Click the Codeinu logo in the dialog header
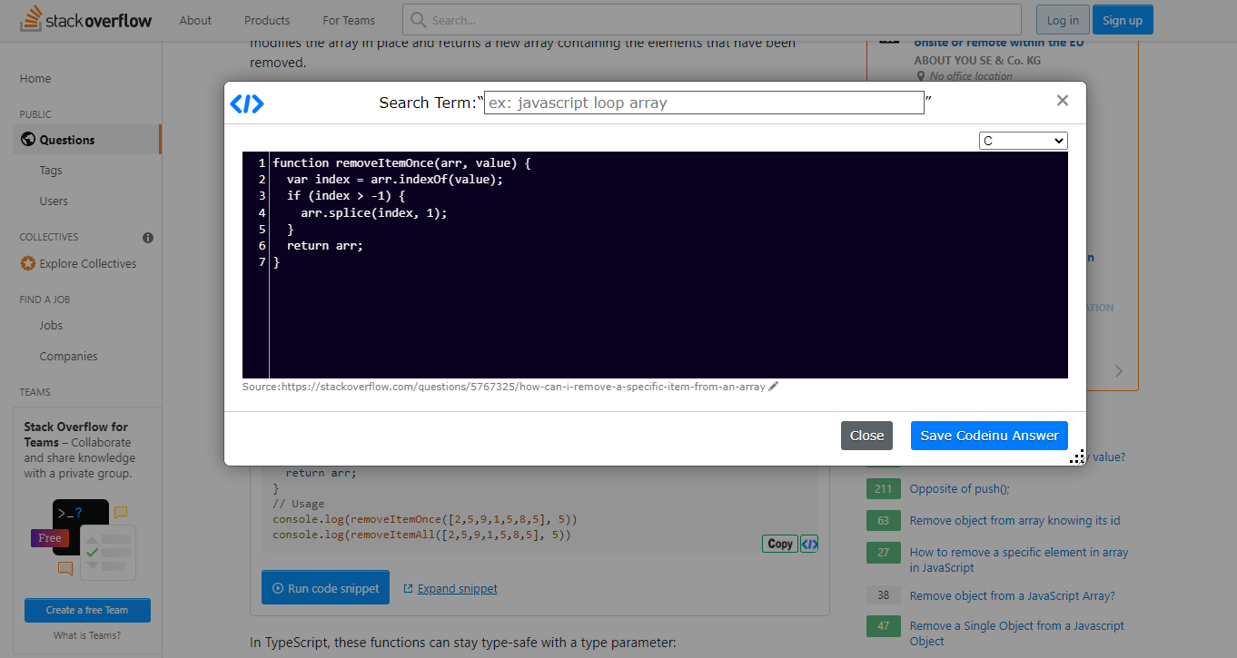The width and height of the screenshot is (1237, 658). [x=247, y=103]
